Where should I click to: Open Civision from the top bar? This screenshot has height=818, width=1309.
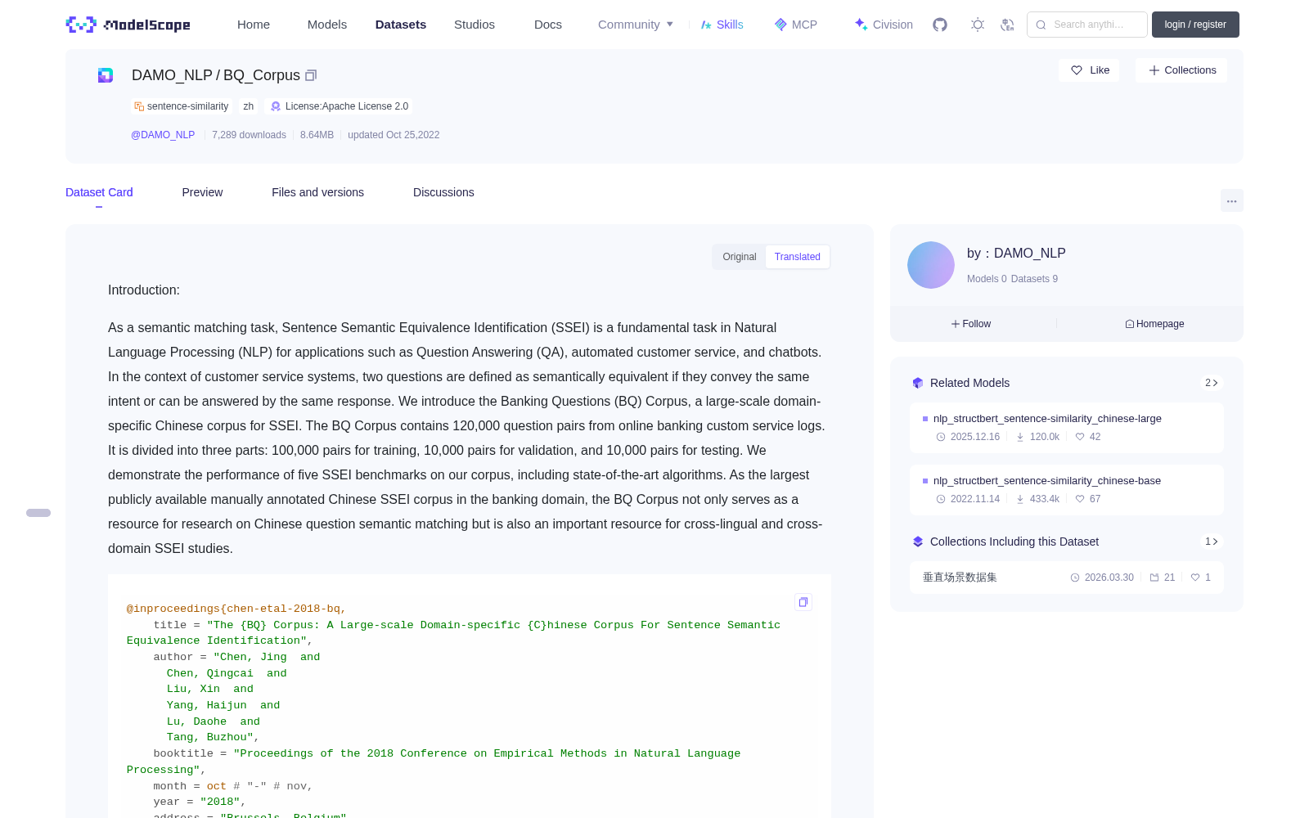pyautogui.click(x=884, y=25)
